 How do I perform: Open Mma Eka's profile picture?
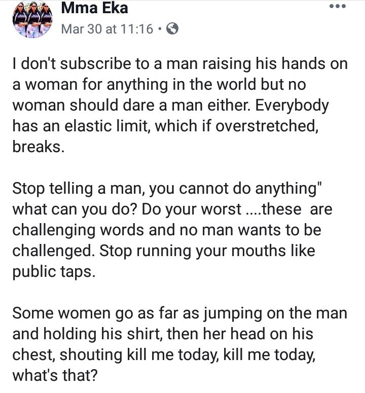click(x=32, y=20)
